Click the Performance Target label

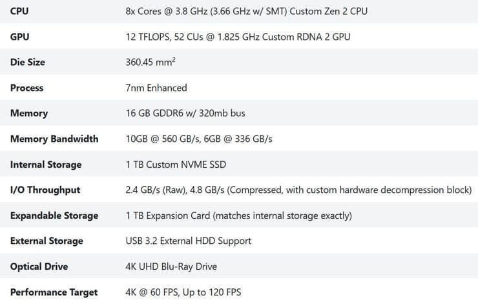pyautogui.click(x=54, y=292)
